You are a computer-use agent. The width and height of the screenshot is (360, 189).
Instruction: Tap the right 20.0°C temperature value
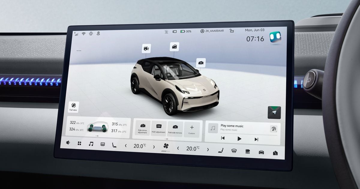193,148
